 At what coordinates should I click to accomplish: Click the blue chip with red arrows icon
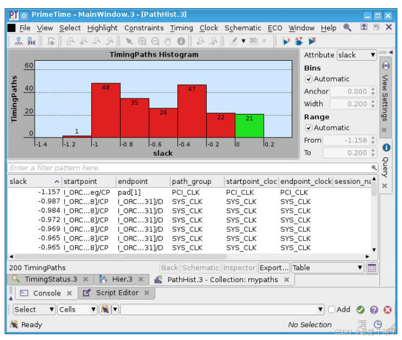click(299, 41)
